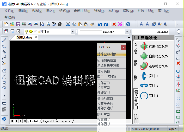184x132 pixels.
Task: Choose 约束动态观察 constrained orbit tool
Action: 154,46
